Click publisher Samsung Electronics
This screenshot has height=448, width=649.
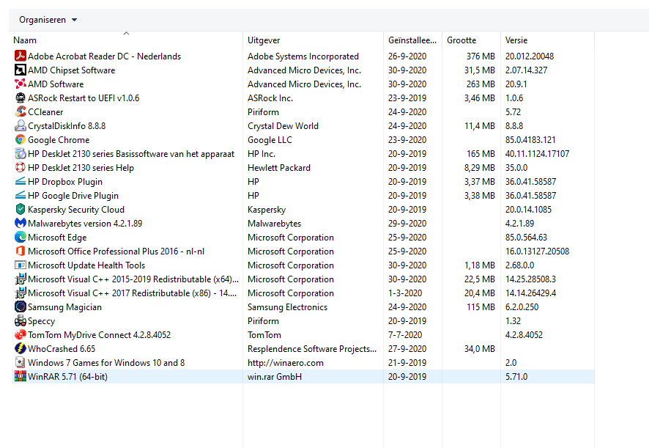coord(287,307)
